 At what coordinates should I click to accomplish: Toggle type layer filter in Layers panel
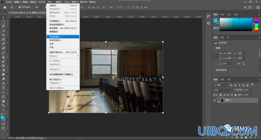pos(239,85)
